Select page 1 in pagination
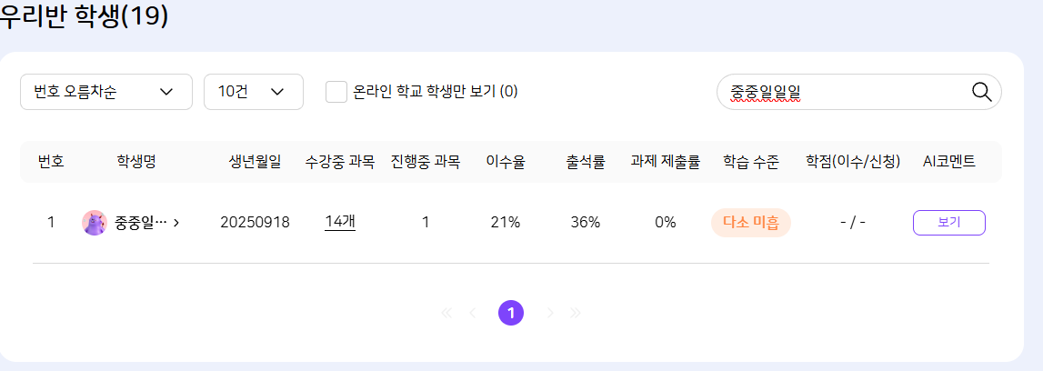This screenshot has height=371, width=1043. 511,313
